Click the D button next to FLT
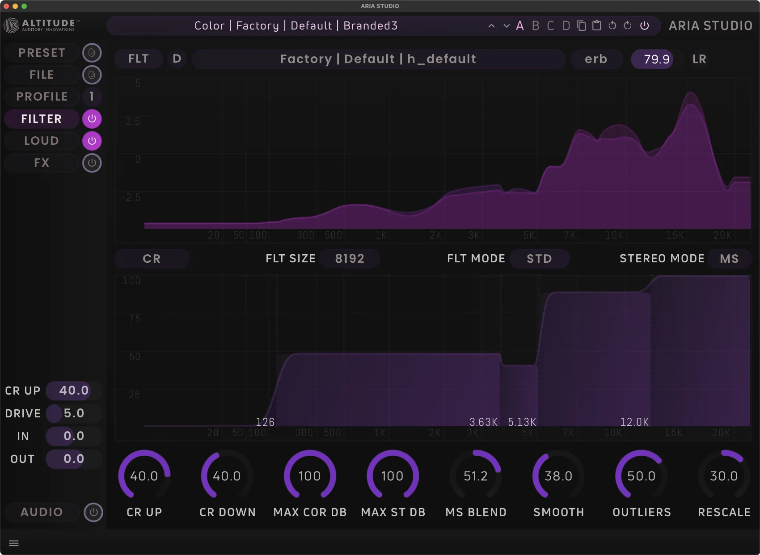Screen dimensions: 760x555 pos(177,59)
